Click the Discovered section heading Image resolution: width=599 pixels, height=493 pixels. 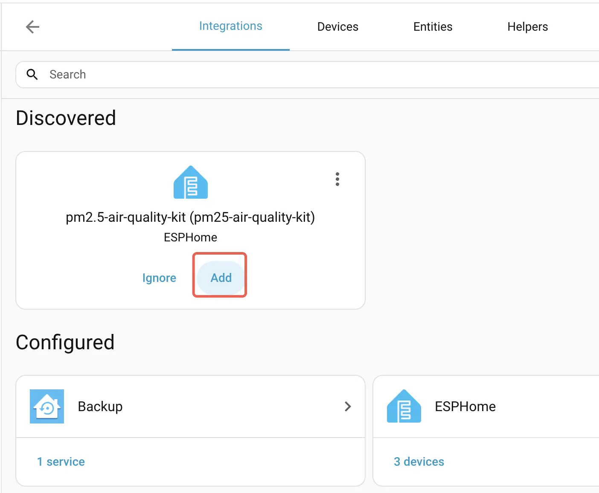click(66, 118)
